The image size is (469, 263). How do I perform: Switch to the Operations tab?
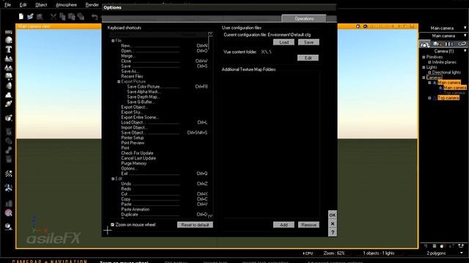(x=304, y=18)
